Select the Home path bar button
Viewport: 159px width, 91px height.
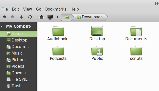pyautogui.click(x=67, y=17)
